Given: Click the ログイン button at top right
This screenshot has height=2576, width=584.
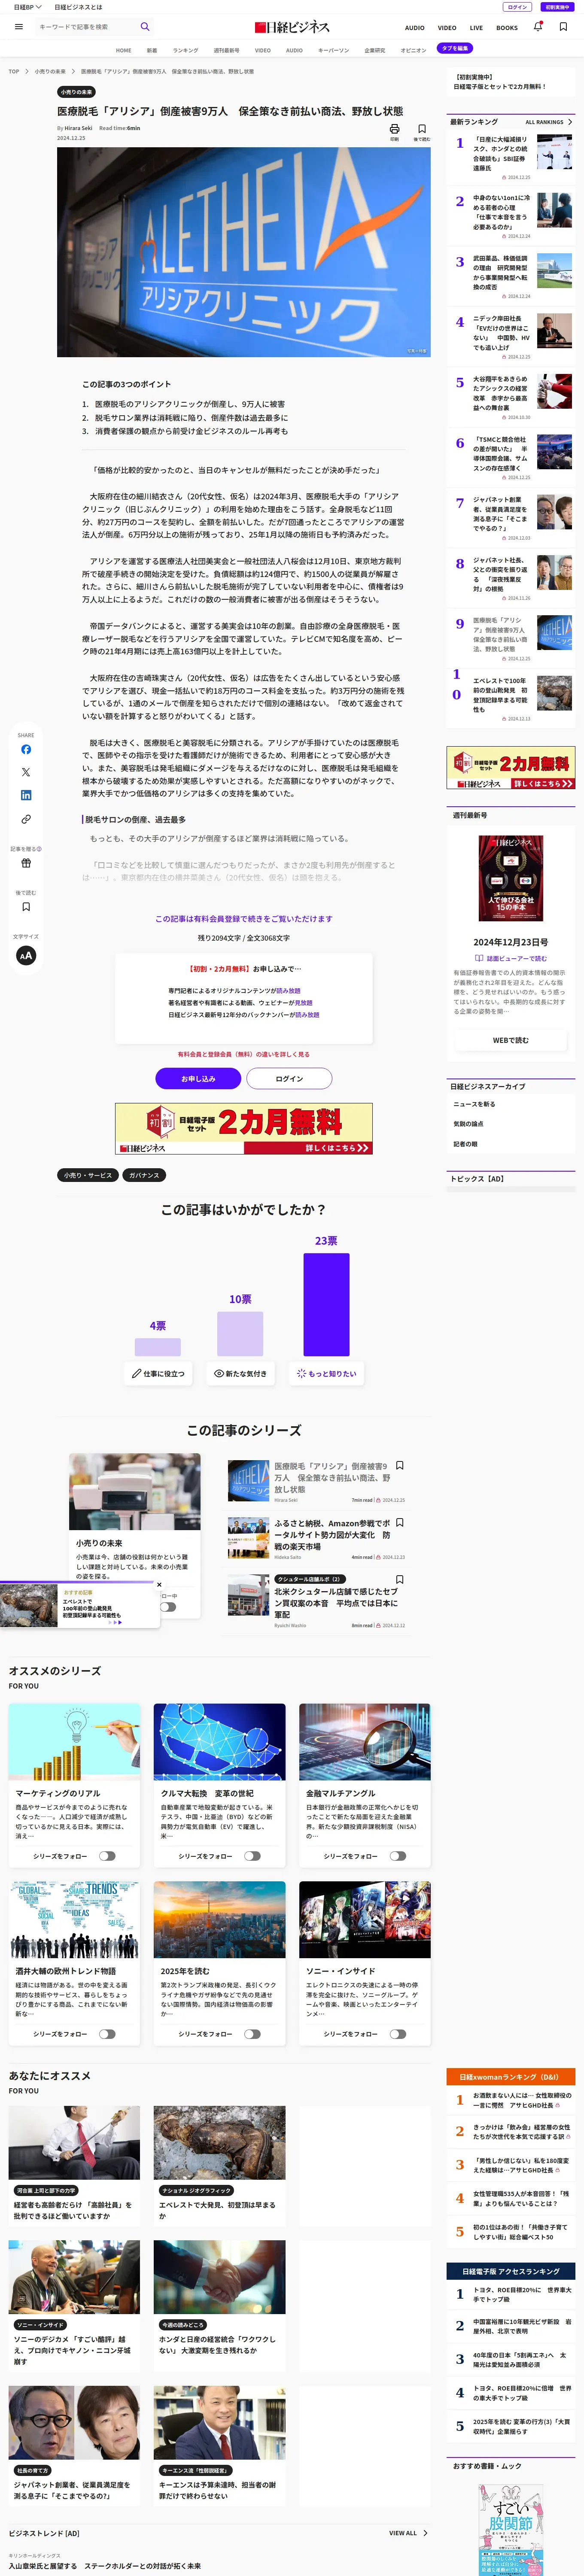Looking at the screenshot, I should [x=517, y=7].
